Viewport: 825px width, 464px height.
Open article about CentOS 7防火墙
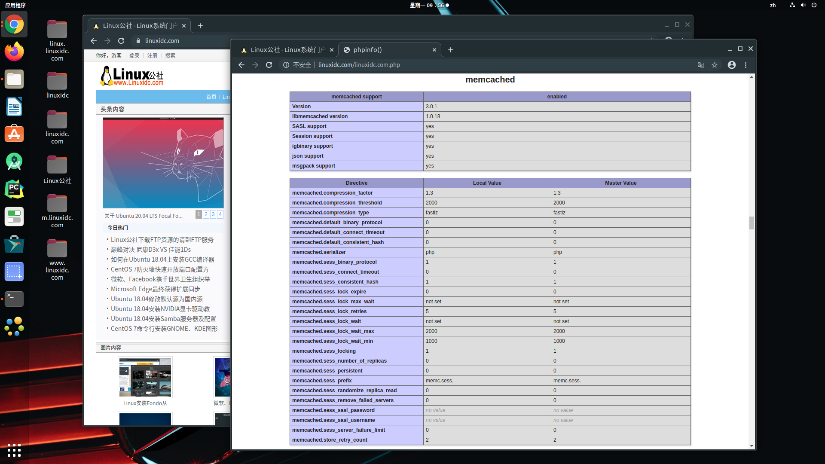click(x=159, y=269)
